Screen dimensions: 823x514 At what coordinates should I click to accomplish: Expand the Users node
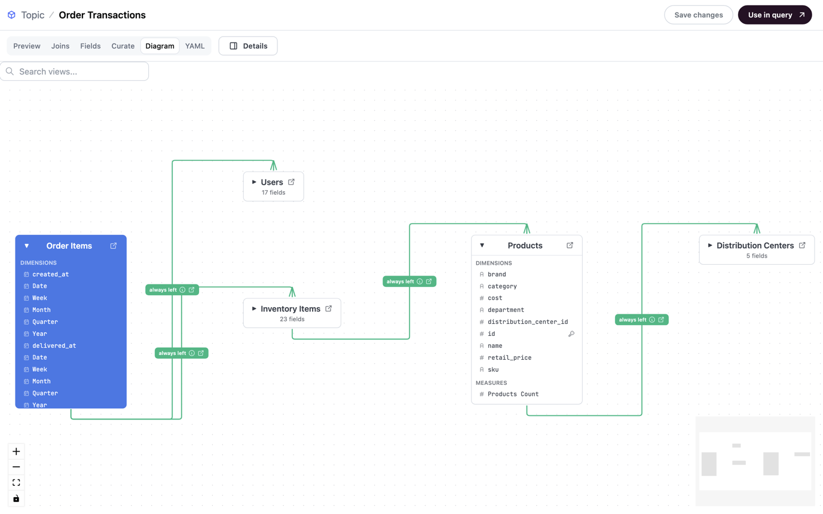254,182
